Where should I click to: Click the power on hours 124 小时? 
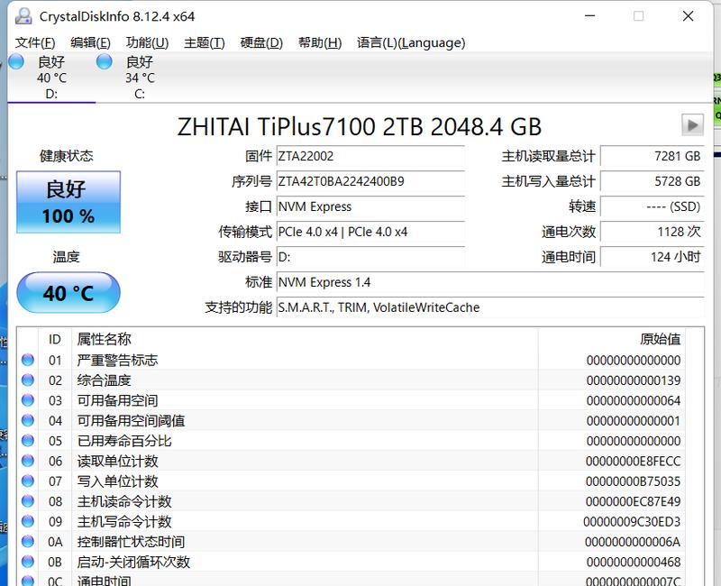tap(652, 257)
